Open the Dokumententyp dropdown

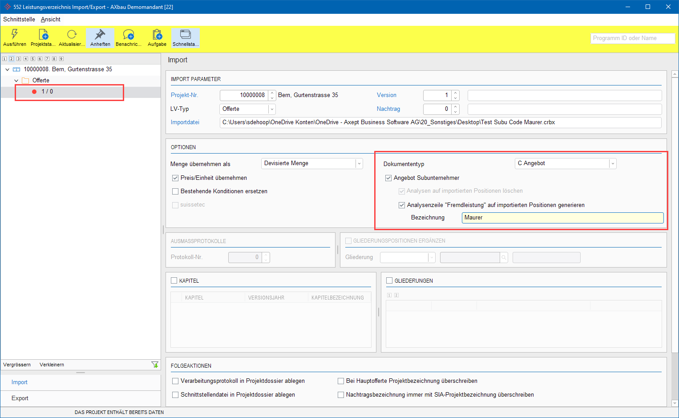pyautogui.click(x=612, y=164)
